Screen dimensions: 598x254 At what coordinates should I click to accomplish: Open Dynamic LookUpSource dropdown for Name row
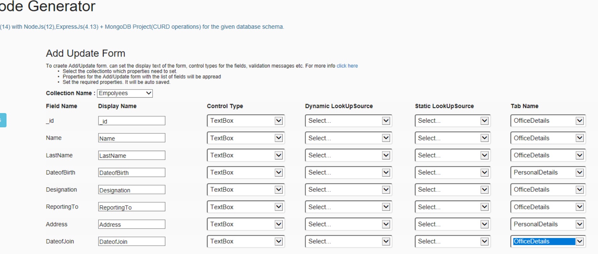pyautogui.click(x=348, y=138)
